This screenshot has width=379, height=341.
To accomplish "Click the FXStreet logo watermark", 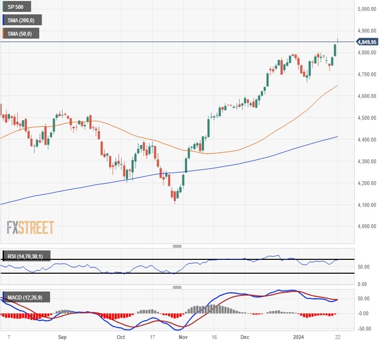I will click(x=30, y=228).
